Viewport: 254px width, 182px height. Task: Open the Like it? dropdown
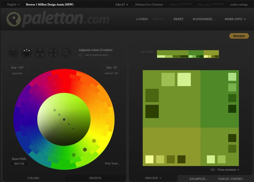(x=122, y=5)
